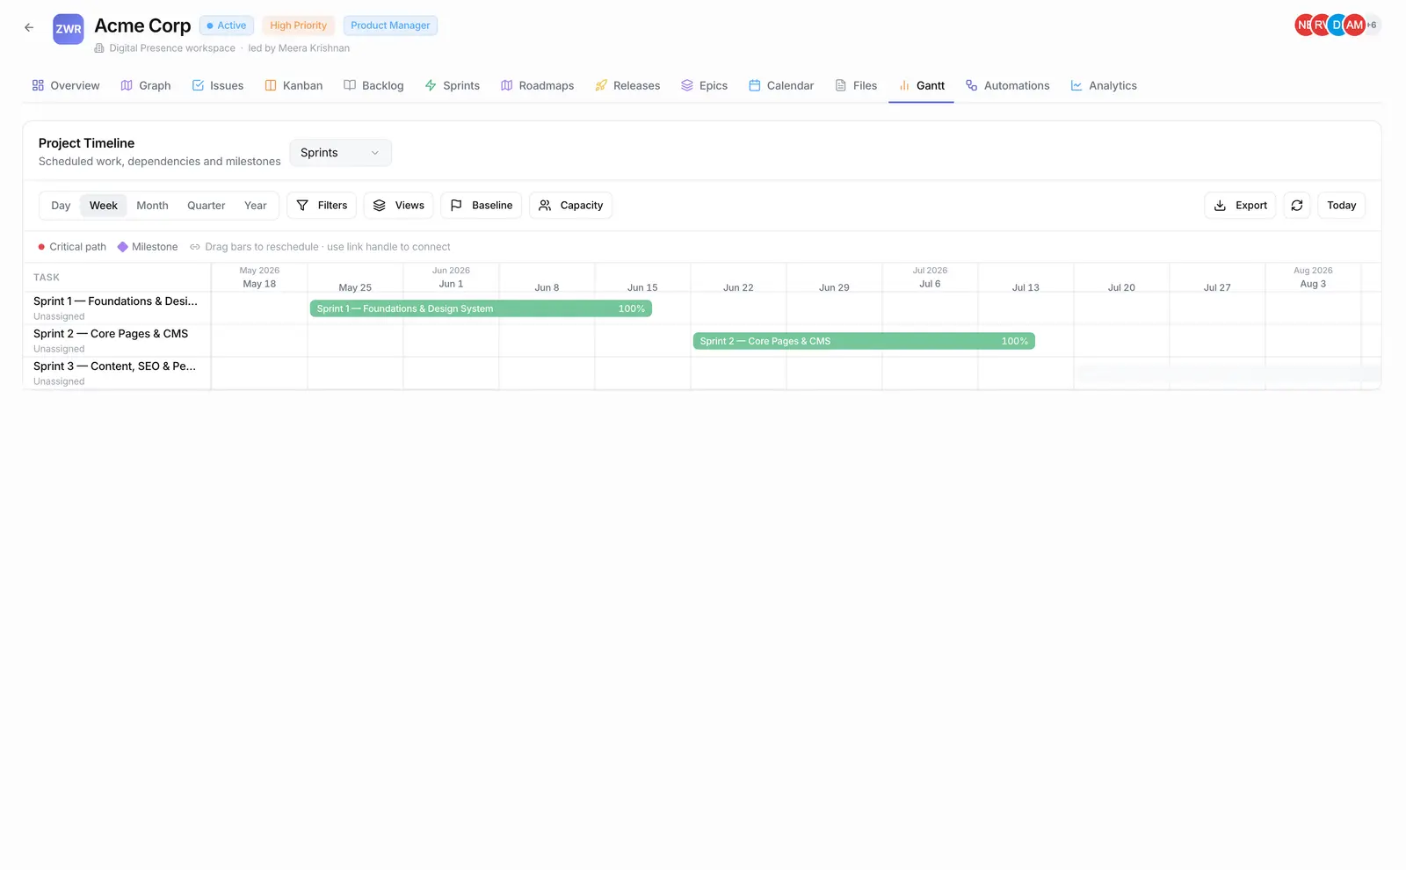Open the Overview tab
This screenshot has height=870, width=1406.
pyautogui.click(x=66, y=85)
